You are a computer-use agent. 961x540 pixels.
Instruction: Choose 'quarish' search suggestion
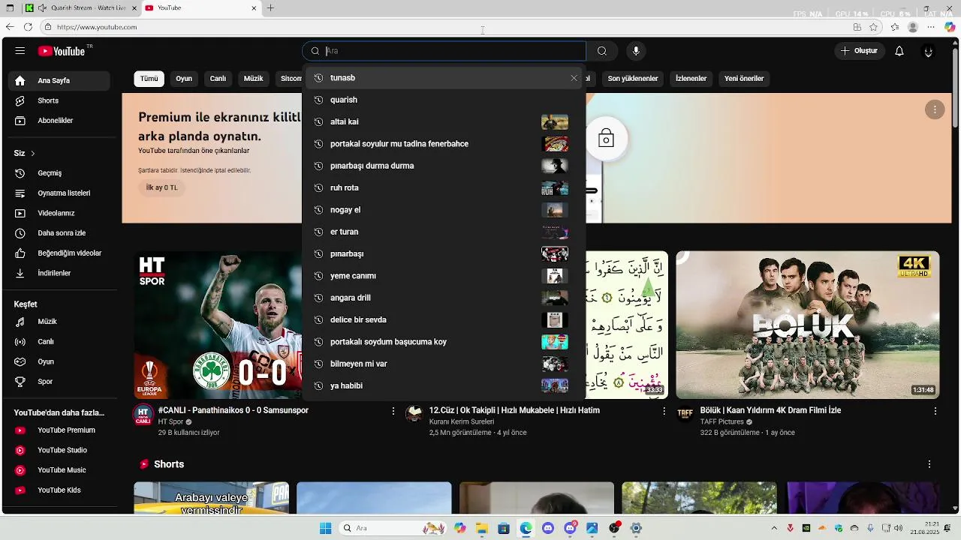444,100
